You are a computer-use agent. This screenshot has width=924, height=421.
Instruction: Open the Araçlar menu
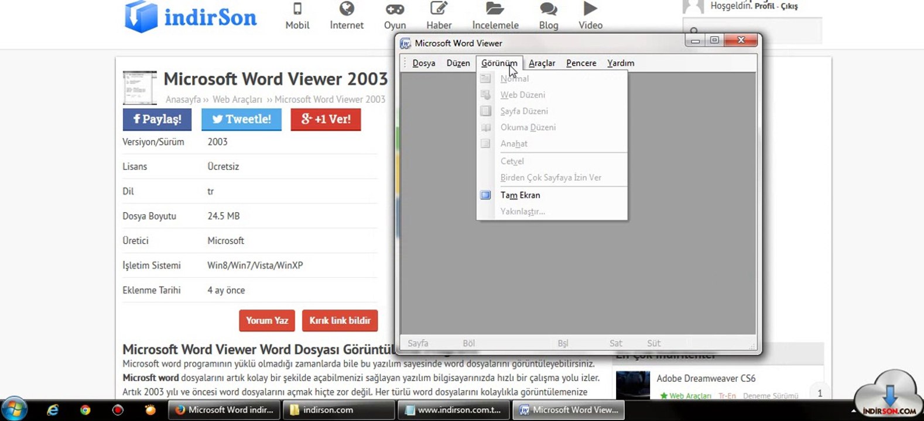[x=542, y=63]
